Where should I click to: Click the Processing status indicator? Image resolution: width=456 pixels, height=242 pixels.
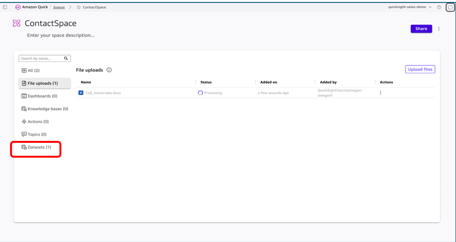(210, 92)
